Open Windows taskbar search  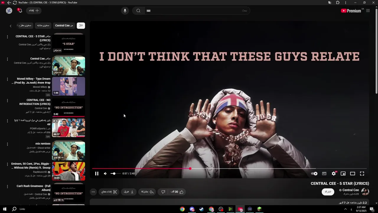[14, 209]
